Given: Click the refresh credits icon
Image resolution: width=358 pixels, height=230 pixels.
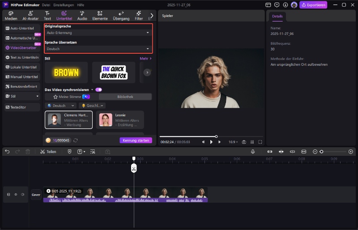Looking at the screenshot, I should click(x=76, y=141).
